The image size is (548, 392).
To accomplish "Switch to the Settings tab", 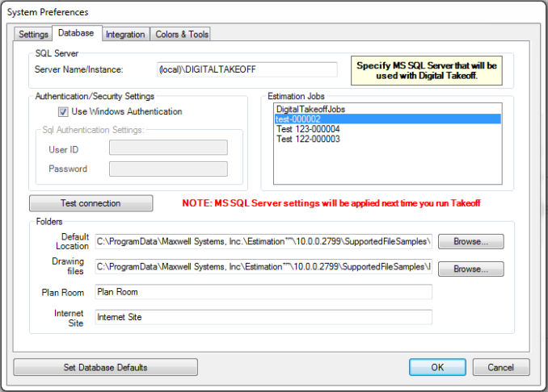I will 33,34.
